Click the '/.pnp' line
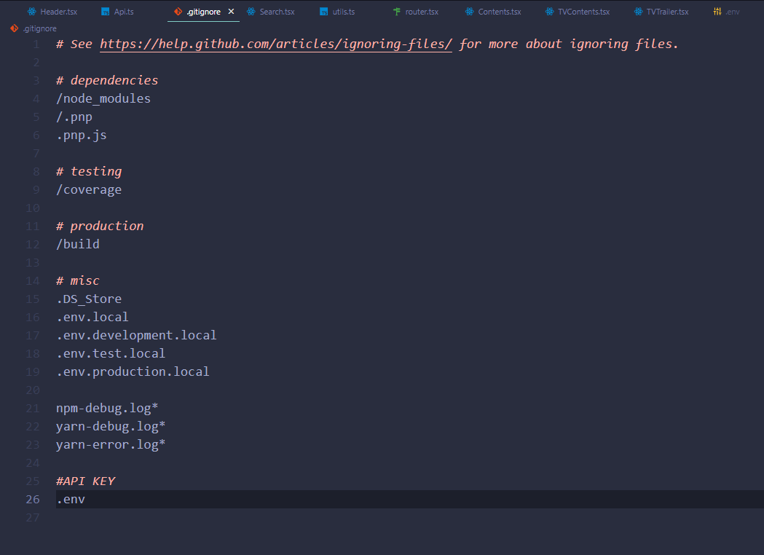 (74, 117)
